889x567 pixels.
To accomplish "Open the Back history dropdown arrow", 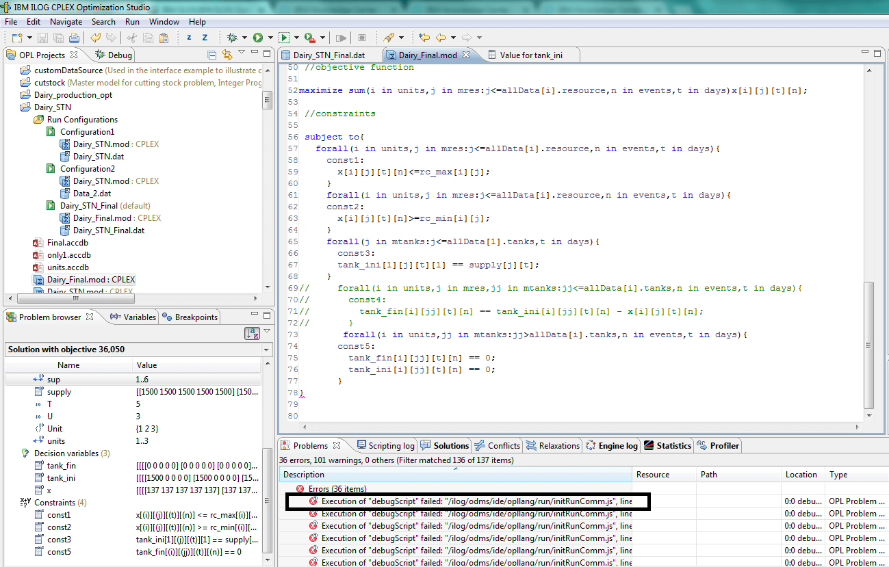I will [452, 38].
